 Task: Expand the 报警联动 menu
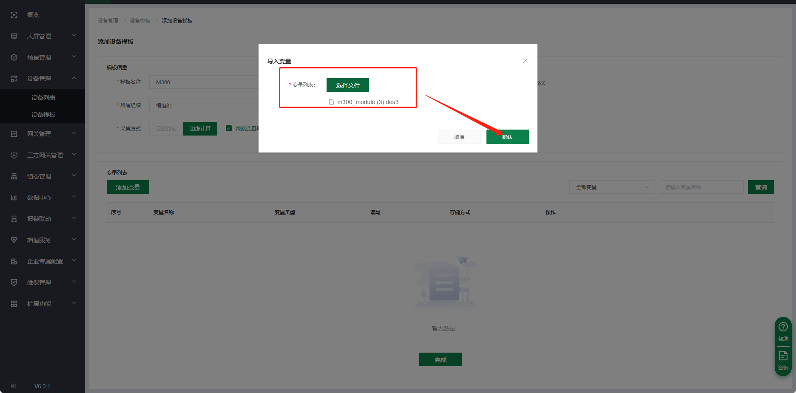coord(74,218)
